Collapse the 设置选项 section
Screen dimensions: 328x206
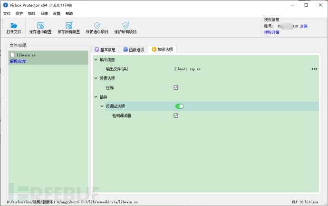click(96, 78)
